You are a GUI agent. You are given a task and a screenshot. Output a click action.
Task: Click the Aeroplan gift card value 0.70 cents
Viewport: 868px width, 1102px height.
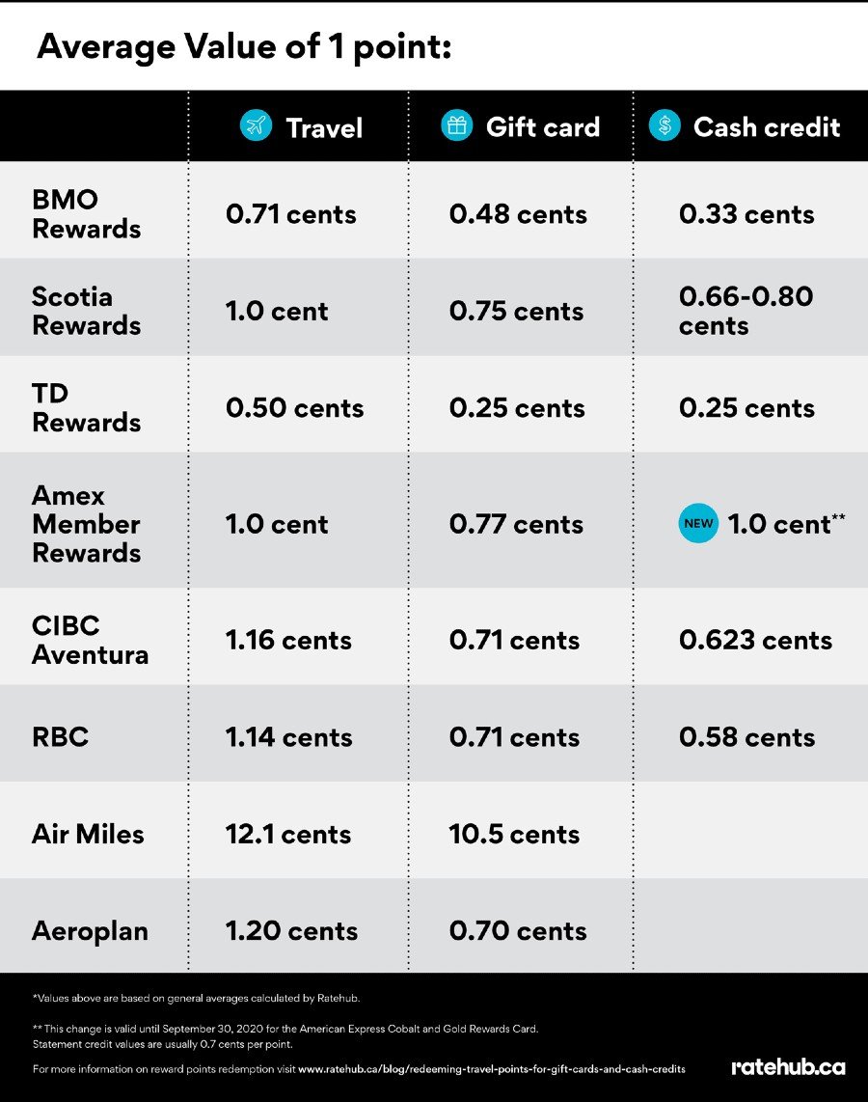[518, 931]
